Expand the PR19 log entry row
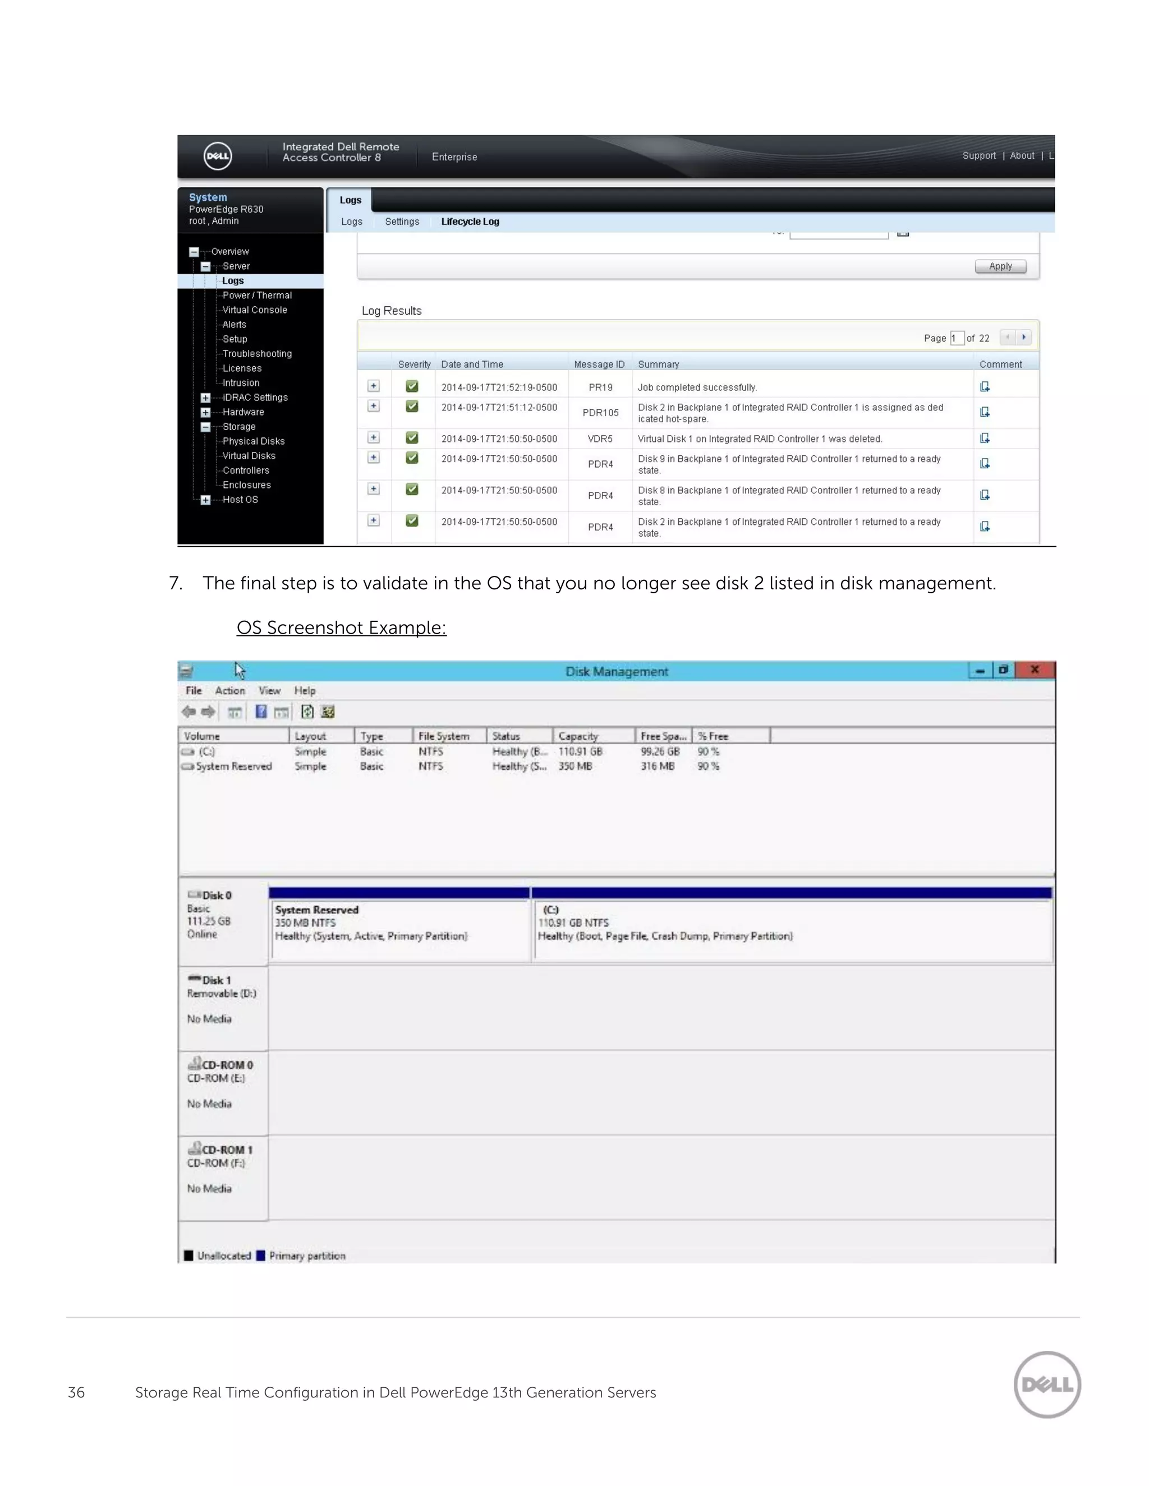The height and width of the screenshot is (1486, 1149). tap(373, 386)
